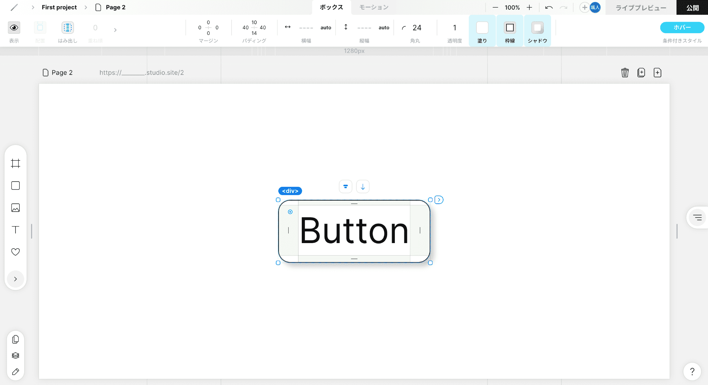The height and width of the screenshot is (385, 708).
Task: Switch to the ボックス tab
Action: 331,7
